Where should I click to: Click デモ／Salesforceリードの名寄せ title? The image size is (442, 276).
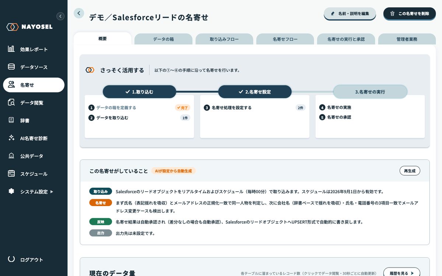coord(149,17)
